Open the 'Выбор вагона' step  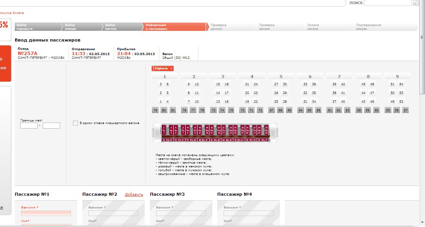coord(121,27)
